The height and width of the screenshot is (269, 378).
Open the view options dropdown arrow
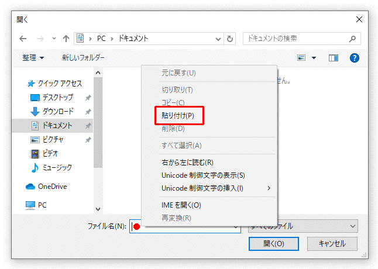click(x=314, y=58)
